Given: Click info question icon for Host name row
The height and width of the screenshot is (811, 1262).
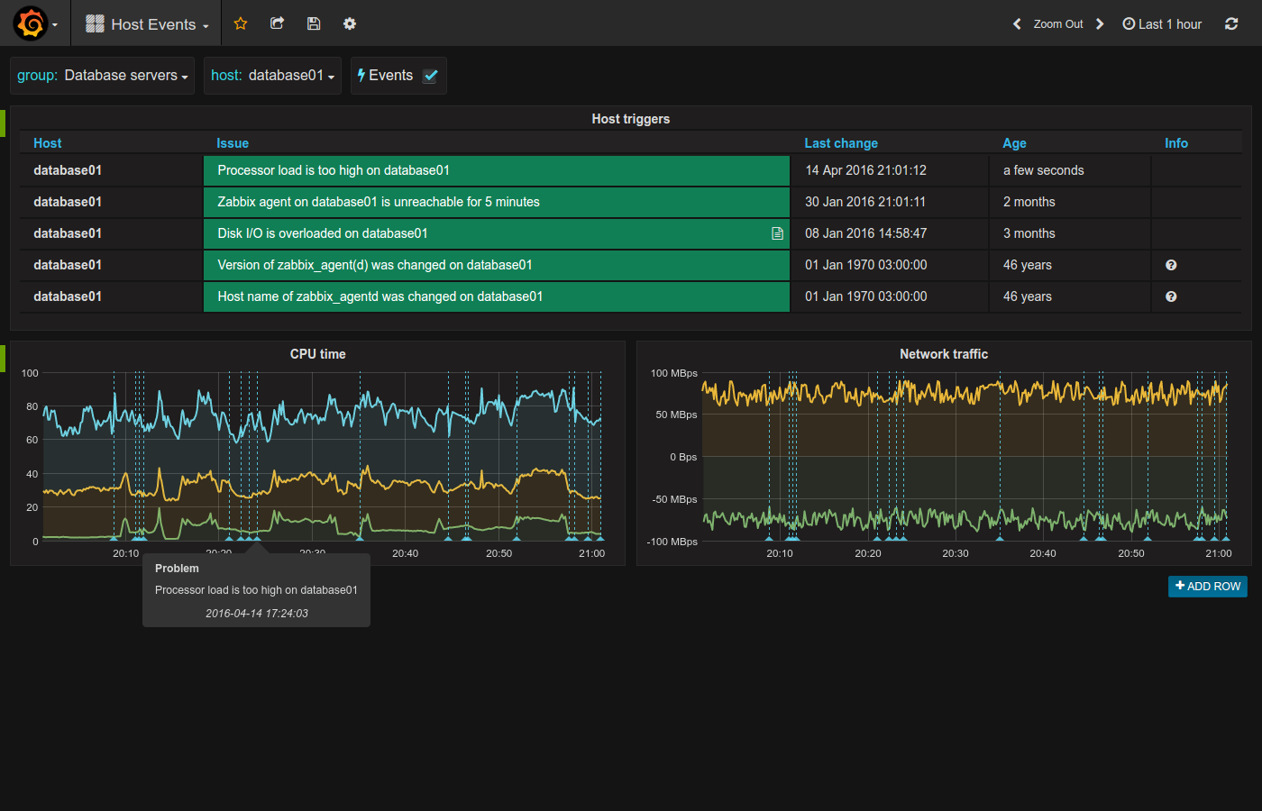Looking at the screenshot, I should coord(1171,296).
